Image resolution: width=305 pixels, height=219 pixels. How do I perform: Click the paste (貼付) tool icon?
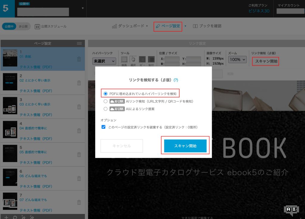[x=151, y=60]
